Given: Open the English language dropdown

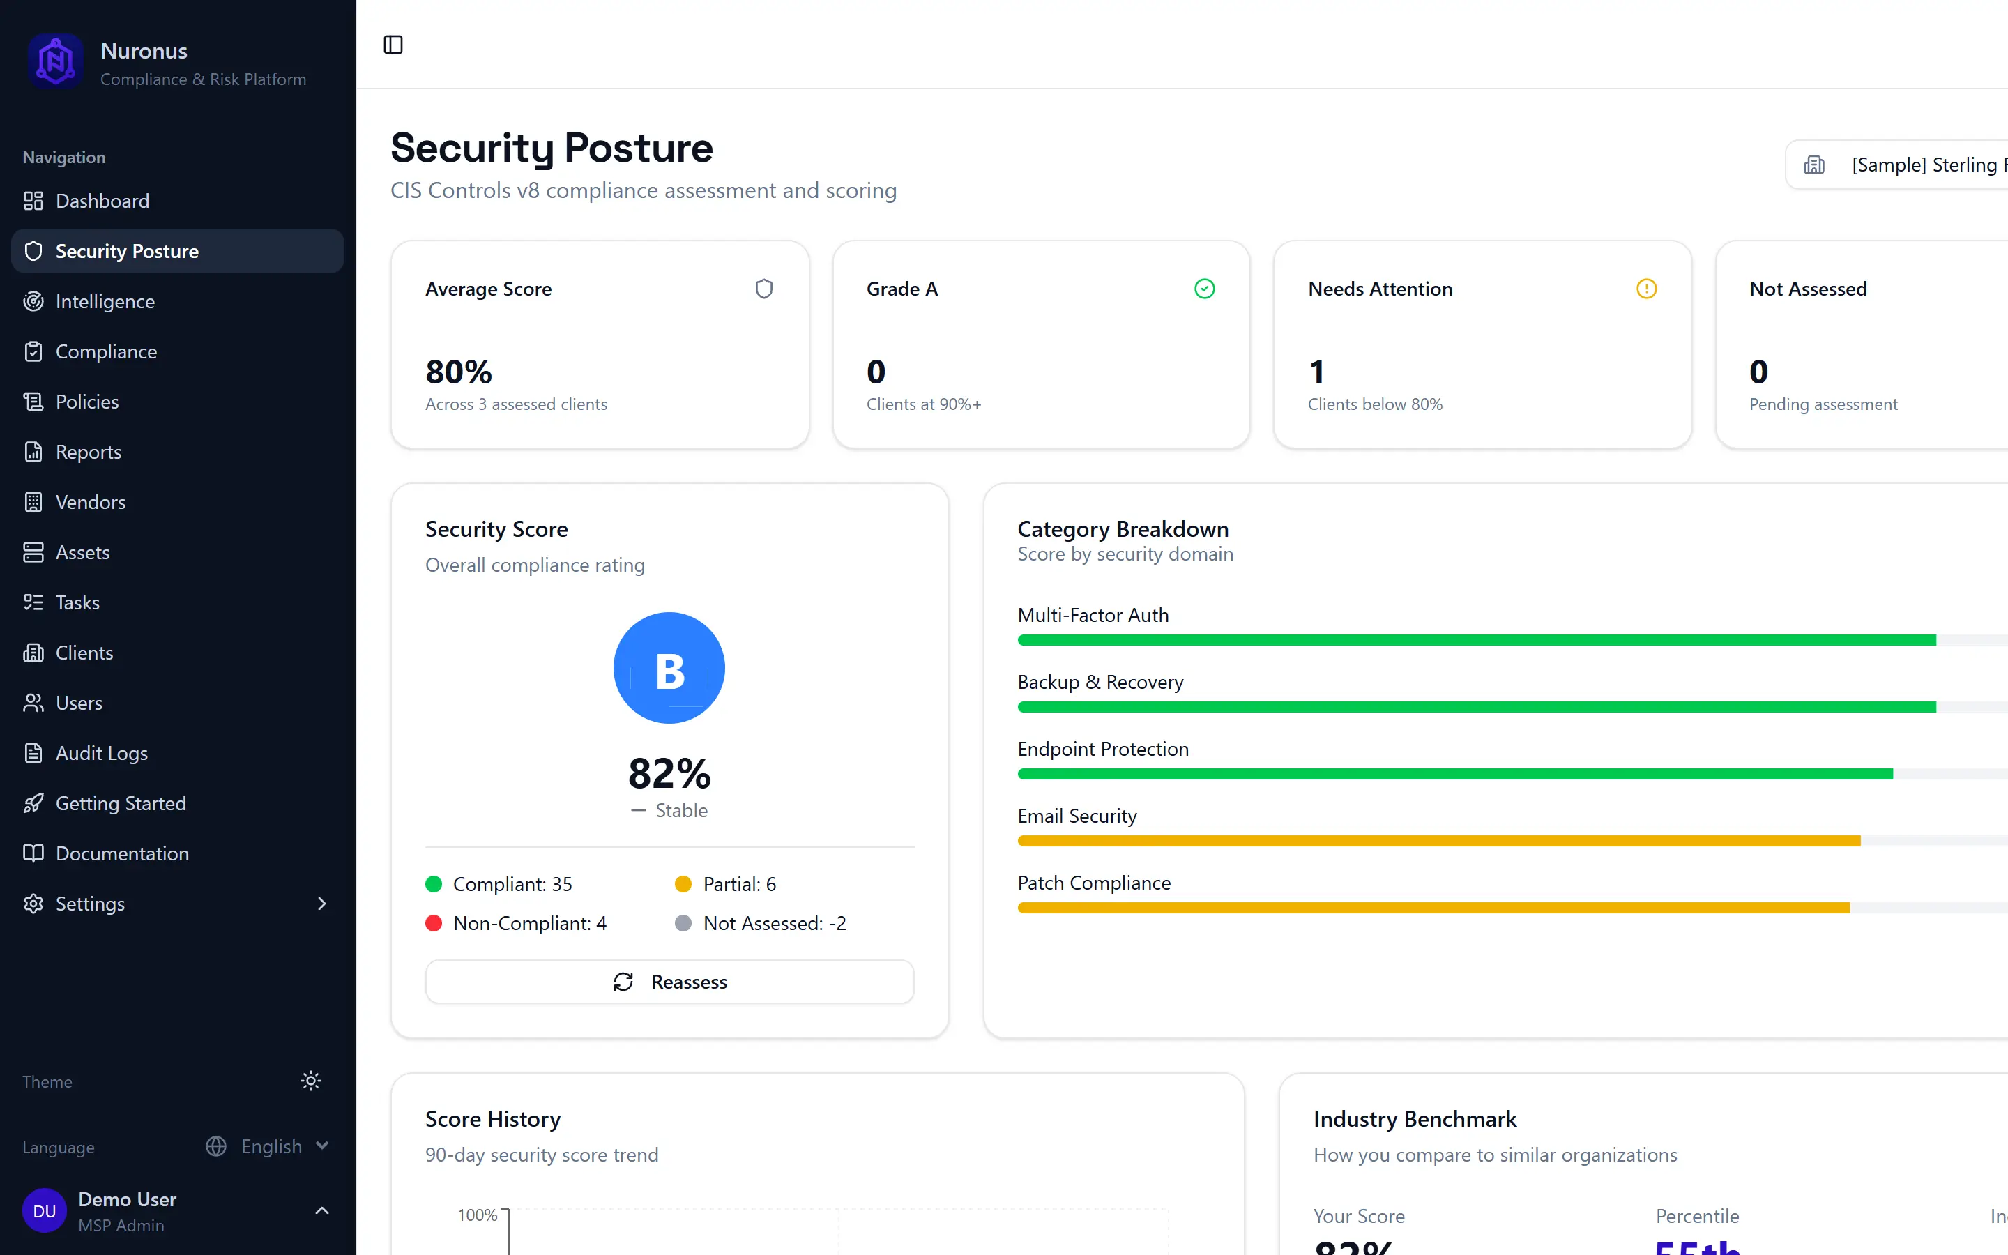Looking at the screenshot, I should coord(268,1146).
